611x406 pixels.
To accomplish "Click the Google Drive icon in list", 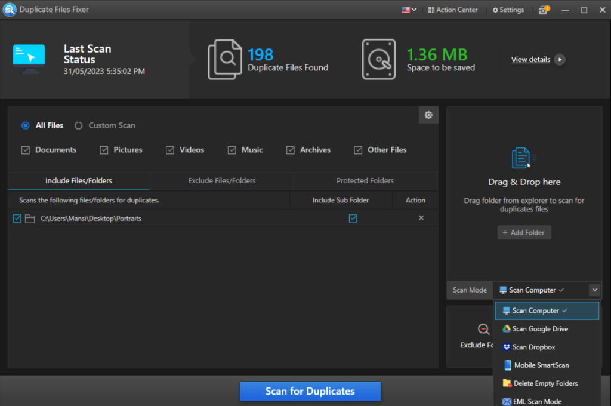I will [x=506, y=329].
